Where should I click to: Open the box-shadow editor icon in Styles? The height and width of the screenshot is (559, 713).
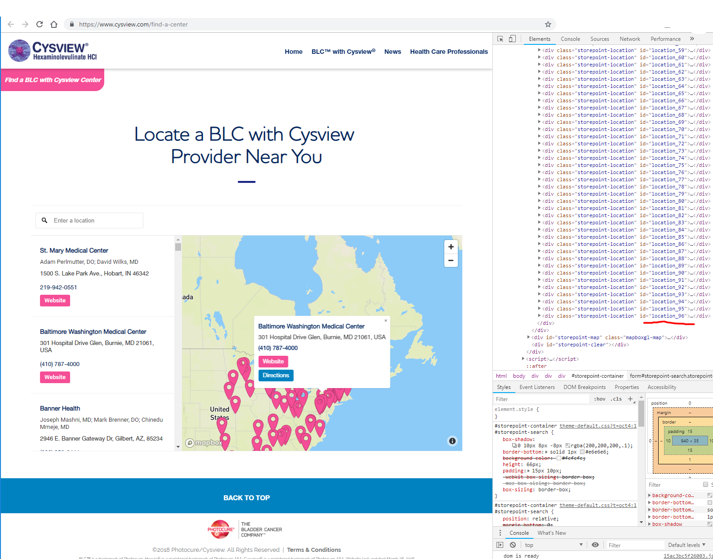pyautogui.click(x=514, y=445)
